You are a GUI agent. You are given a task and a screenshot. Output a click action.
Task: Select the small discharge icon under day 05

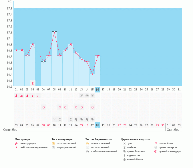pos(38,96)
